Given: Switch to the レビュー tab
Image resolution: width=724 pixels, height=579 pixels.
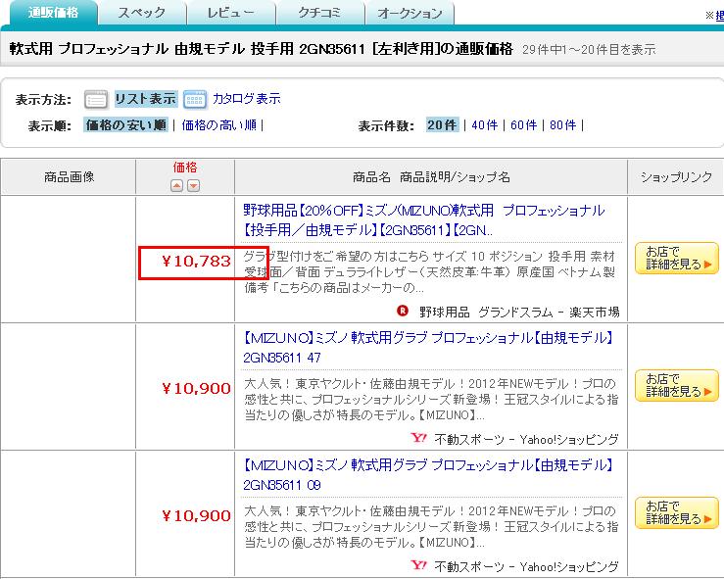Looking at the screenshot, I should 230,13.
